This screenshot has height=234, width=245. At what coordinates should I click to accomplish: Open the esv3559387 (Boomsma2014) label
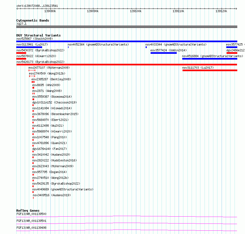[x=52, y=97]
